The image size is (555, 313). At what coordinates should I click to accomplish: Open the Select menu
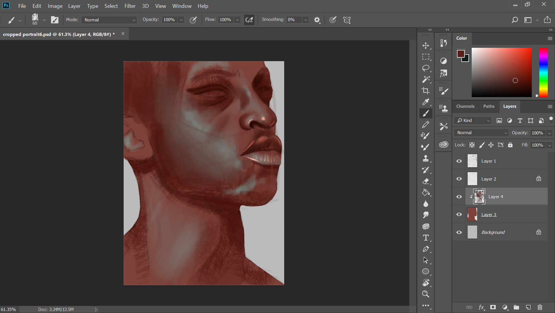pyautogui.click(x=111, y=6)
